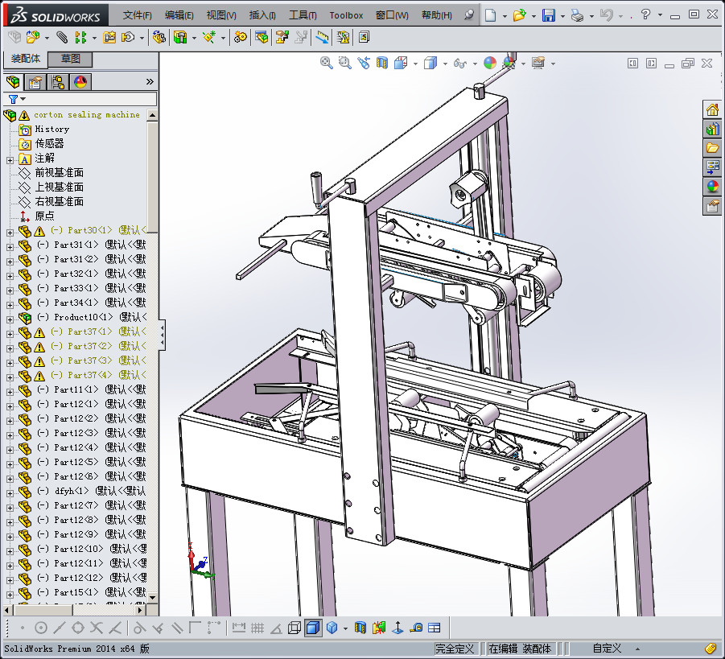Click the Zoom to Fit magnifier icon
The height and width of the screenshot is (659, 725).
[327, 64]
